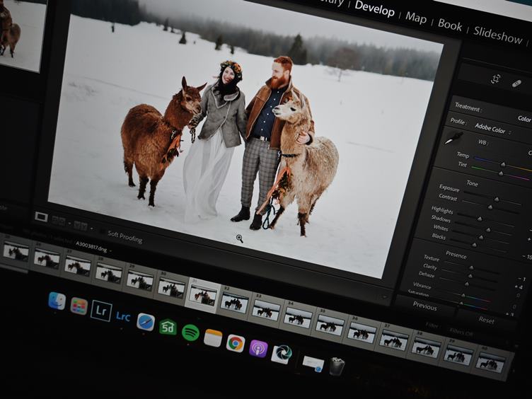Viewport: 532px width, 399px height.
Task: Select filmstrip thumbnail number 32
Action: click(233, 302)
